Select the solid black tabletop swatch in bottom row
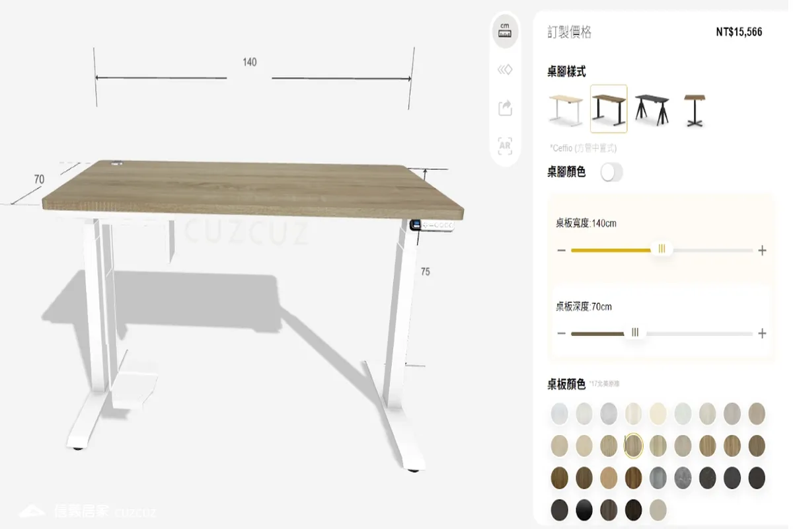Viewport: 793px width, 529px height. [x=584, y=510]
